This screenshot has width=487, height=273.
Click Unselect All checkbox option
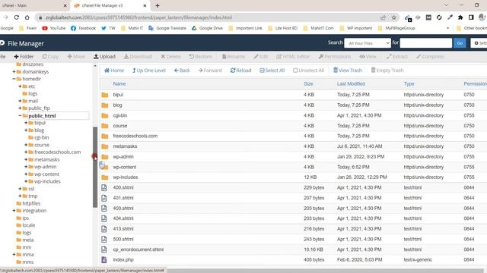tap(308, 71)
